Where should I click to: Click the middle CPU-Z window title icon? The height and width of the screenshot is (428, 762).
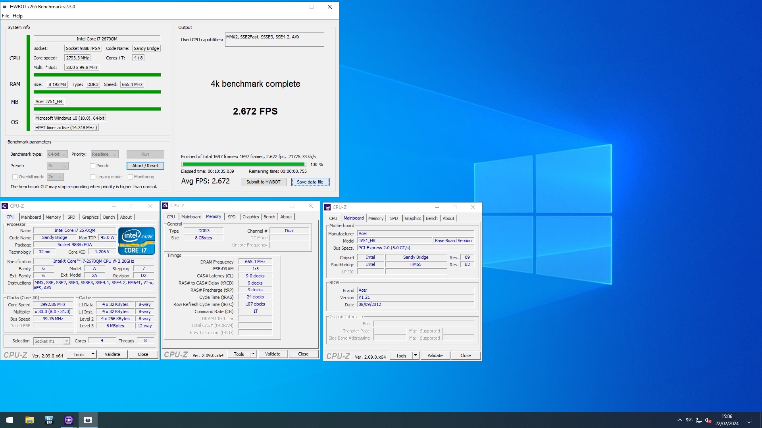click(x=165, y=206)
